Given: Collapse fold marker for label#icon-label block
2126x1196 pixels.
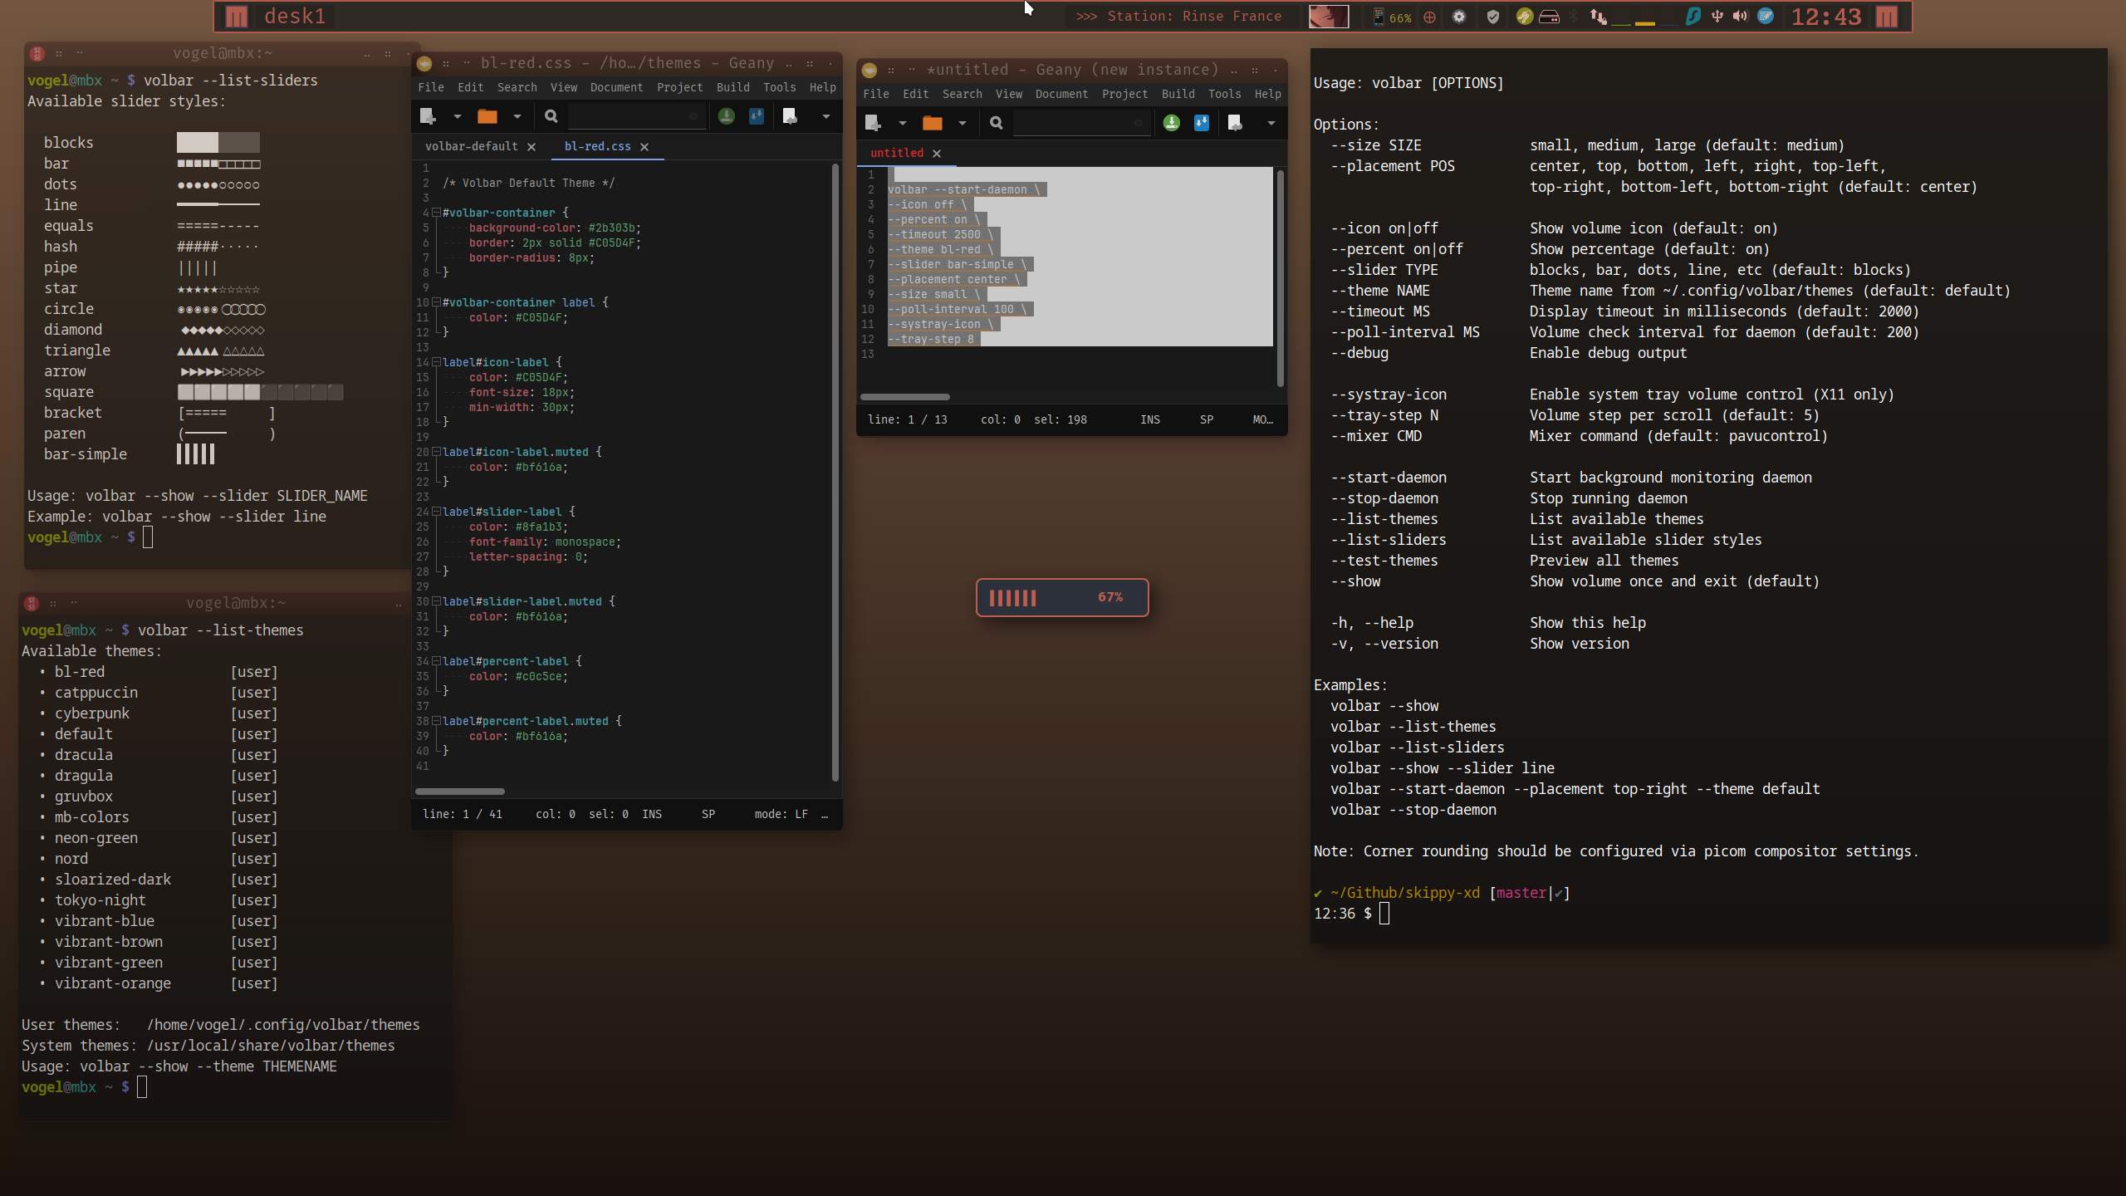Looking at the screenshot, I should coord(436,362).
